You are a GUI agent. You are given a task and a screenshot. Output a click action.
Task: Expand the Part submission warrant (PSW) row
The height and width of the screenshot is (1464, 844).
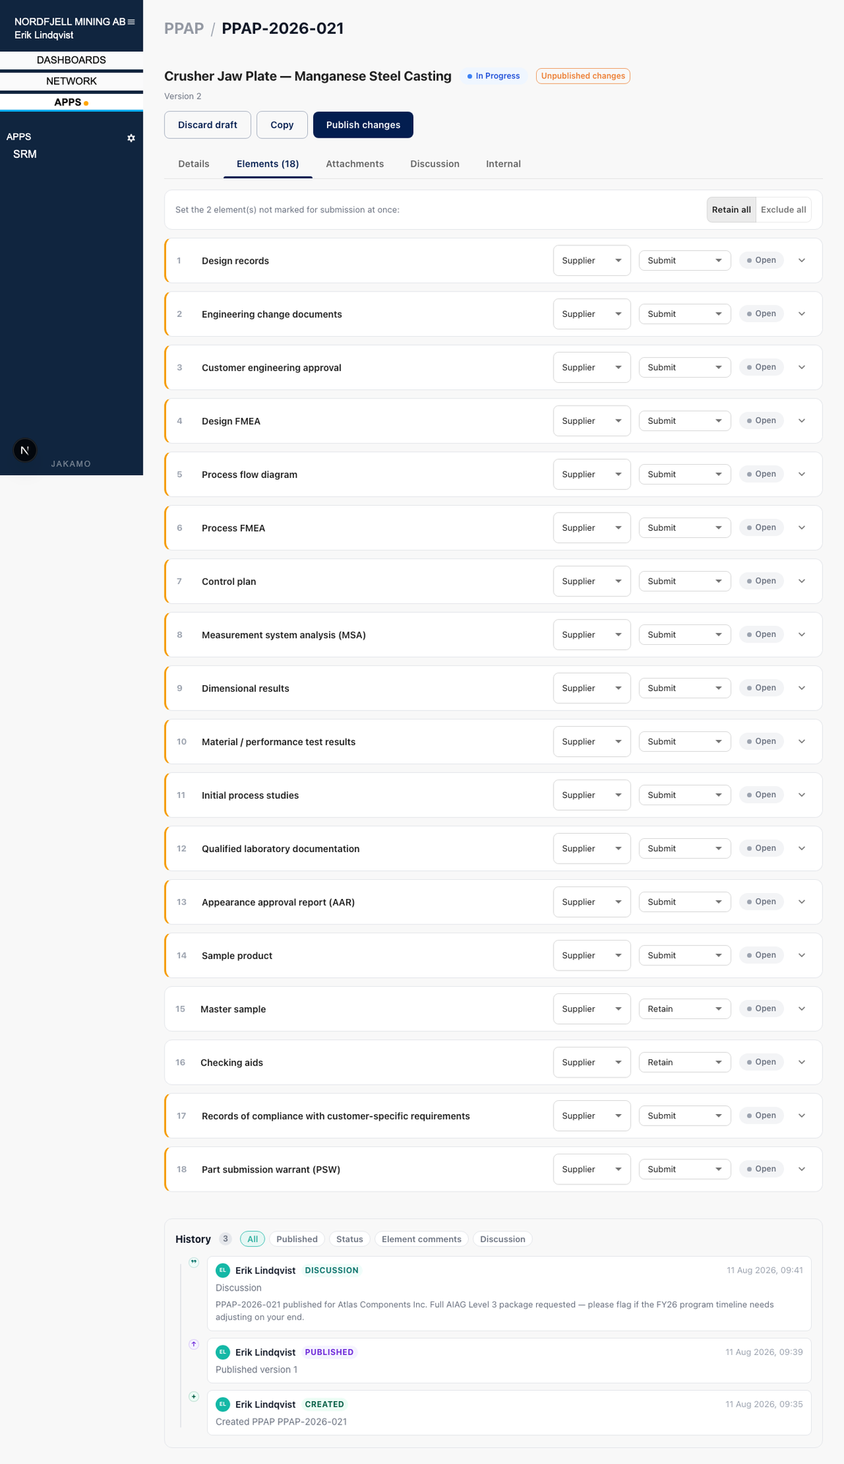pos(802,1169)
